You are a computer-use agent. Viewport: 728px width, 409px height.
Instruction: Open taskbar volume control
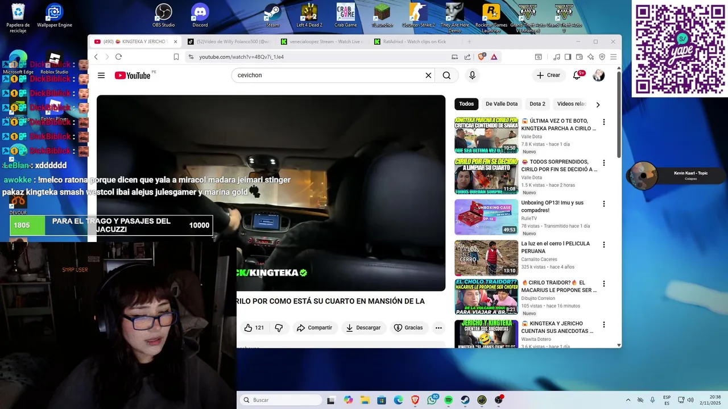pyautogui.click(x=691, y=400)
